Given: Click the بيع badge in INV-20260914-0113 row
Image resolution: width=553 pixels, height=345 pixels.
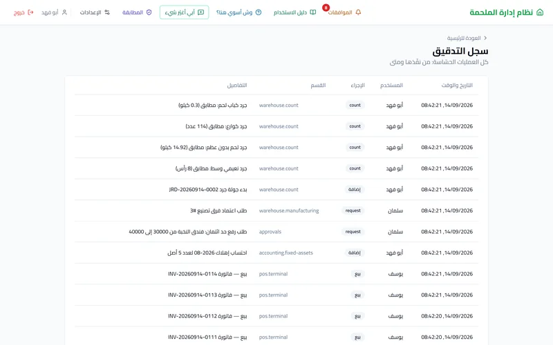Looking at the screenshot, I should click(x=357, y=295).
